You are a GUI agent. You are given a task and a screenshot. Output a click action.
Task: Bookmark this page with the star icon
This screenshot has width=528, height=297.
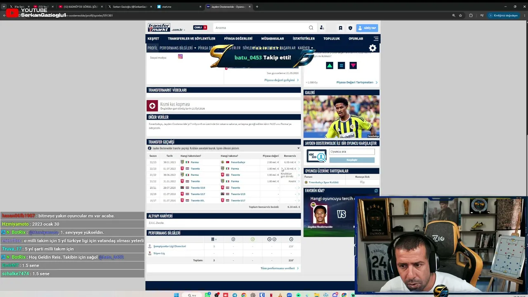pos(461,15)
